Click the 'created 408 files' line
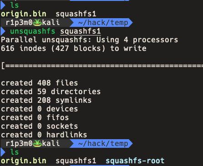The image size is (203, 166). tap(40, 83)
